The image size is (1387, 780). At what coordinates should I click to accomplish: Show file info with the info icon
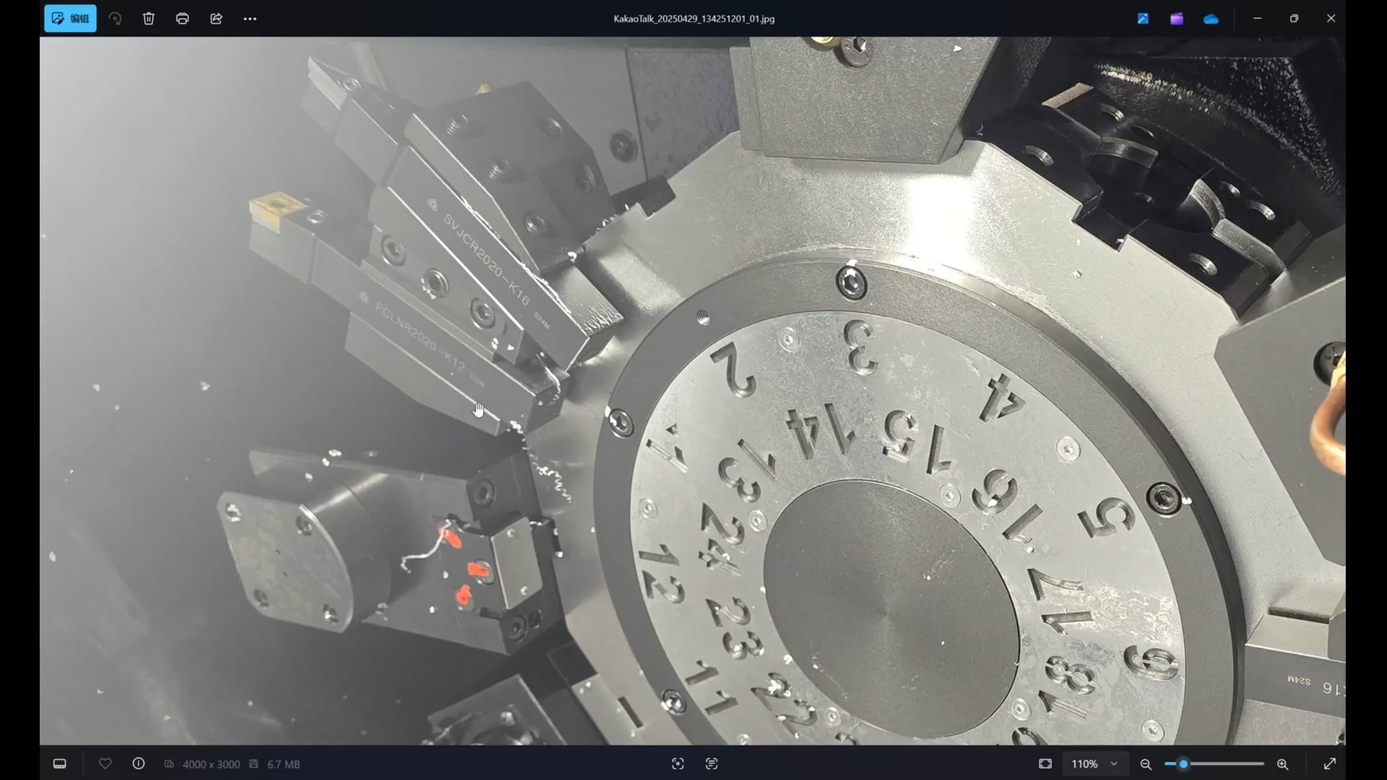tap(139, 764)
